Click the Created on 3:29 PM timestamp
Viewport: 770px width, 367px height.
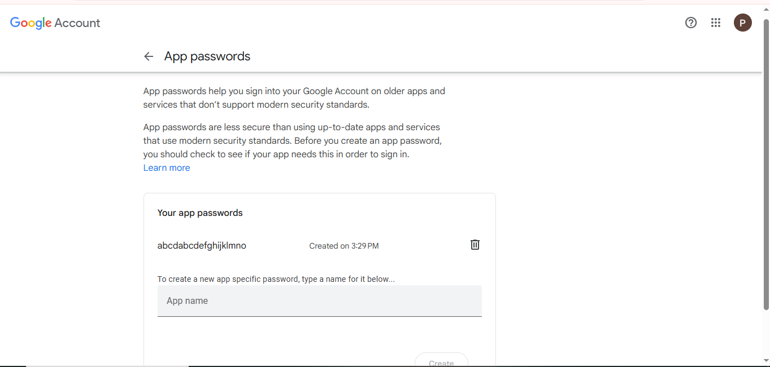(343, 246)
